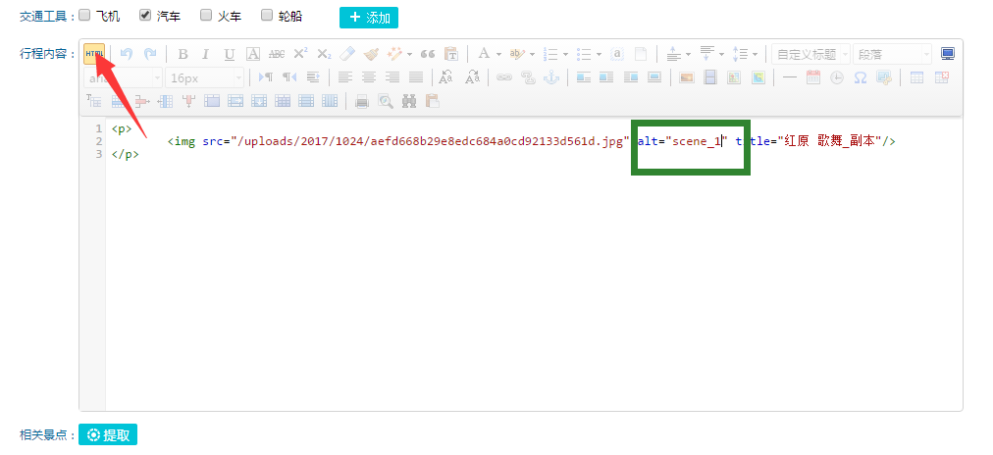Click the anchor icon in toolbar
The width and height of the screenshot is (993, 455).
click(x=550, y=77)
